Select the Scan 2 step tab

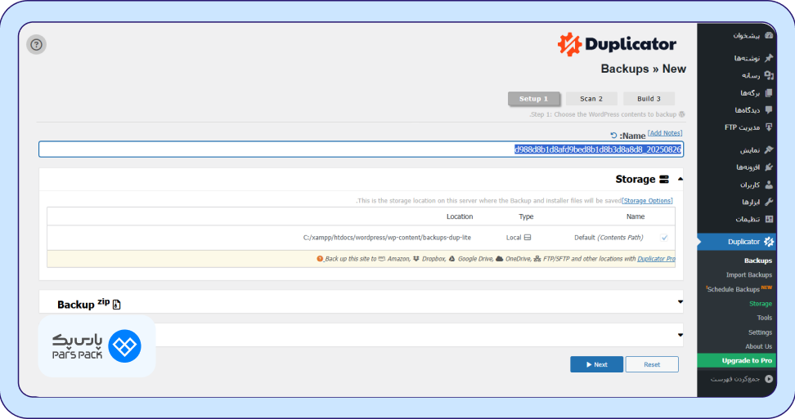click(x=591, y=99)
